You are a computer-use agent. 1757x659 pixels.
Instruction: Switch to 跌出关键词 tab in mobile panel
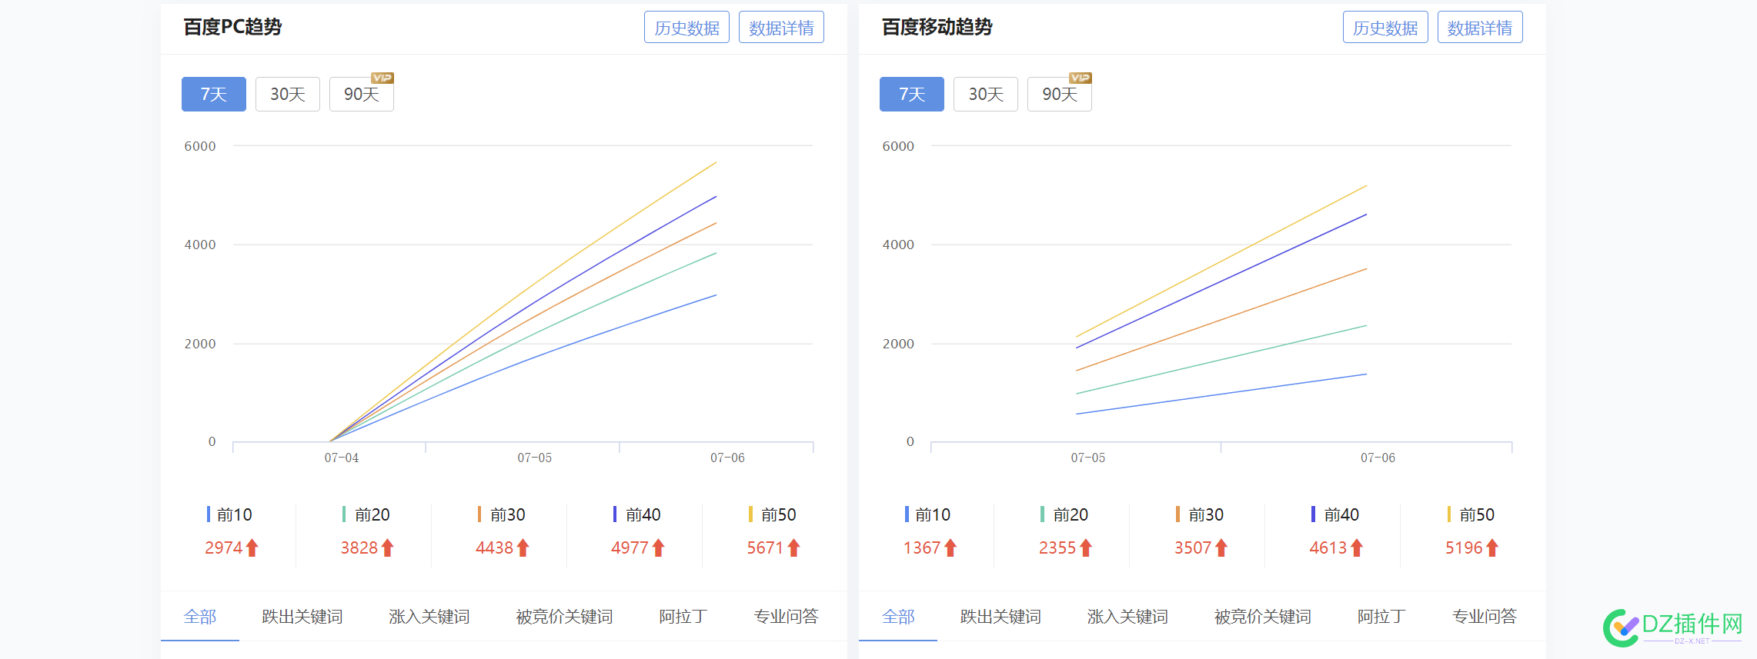tap(1000, 617)
